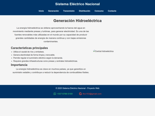
Task: Click the paragraph starting 'La energía hidroeléctrica se obtiene'
Action: point(51,35)
